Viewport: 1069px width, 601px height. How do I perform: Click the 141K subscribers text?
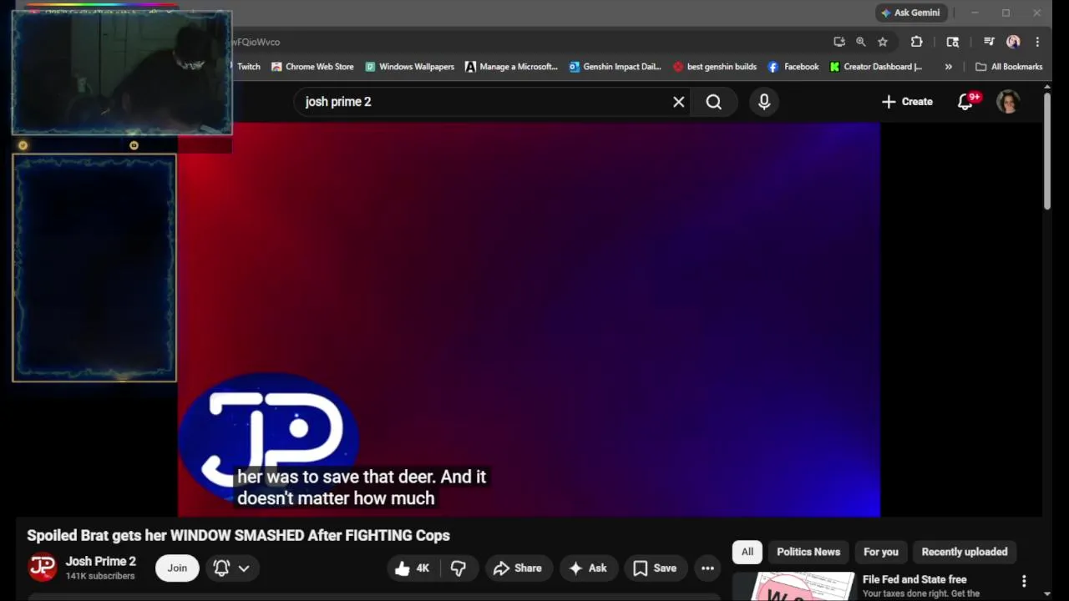(100, 576)
